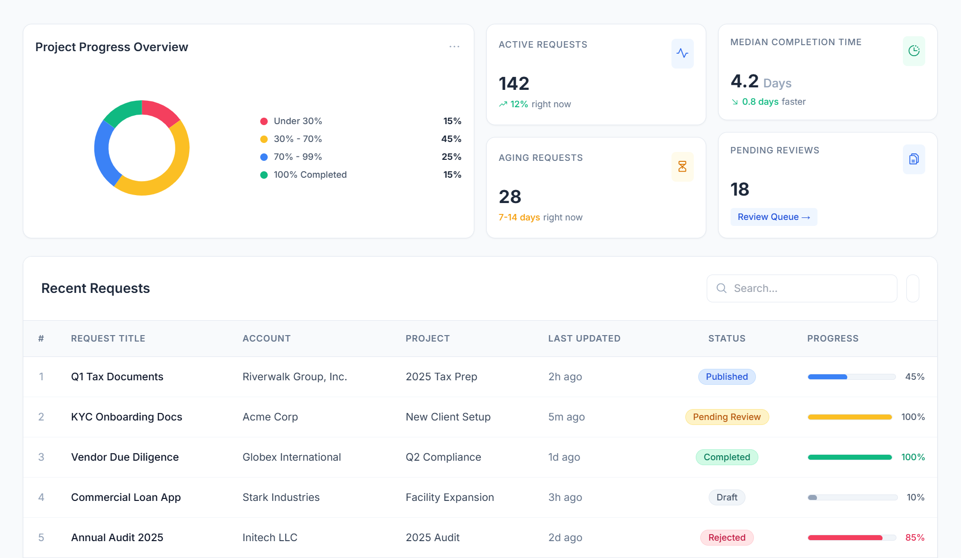
Task: Click the hourglass icon in Aging Requests
Action: tap(682, 166)
